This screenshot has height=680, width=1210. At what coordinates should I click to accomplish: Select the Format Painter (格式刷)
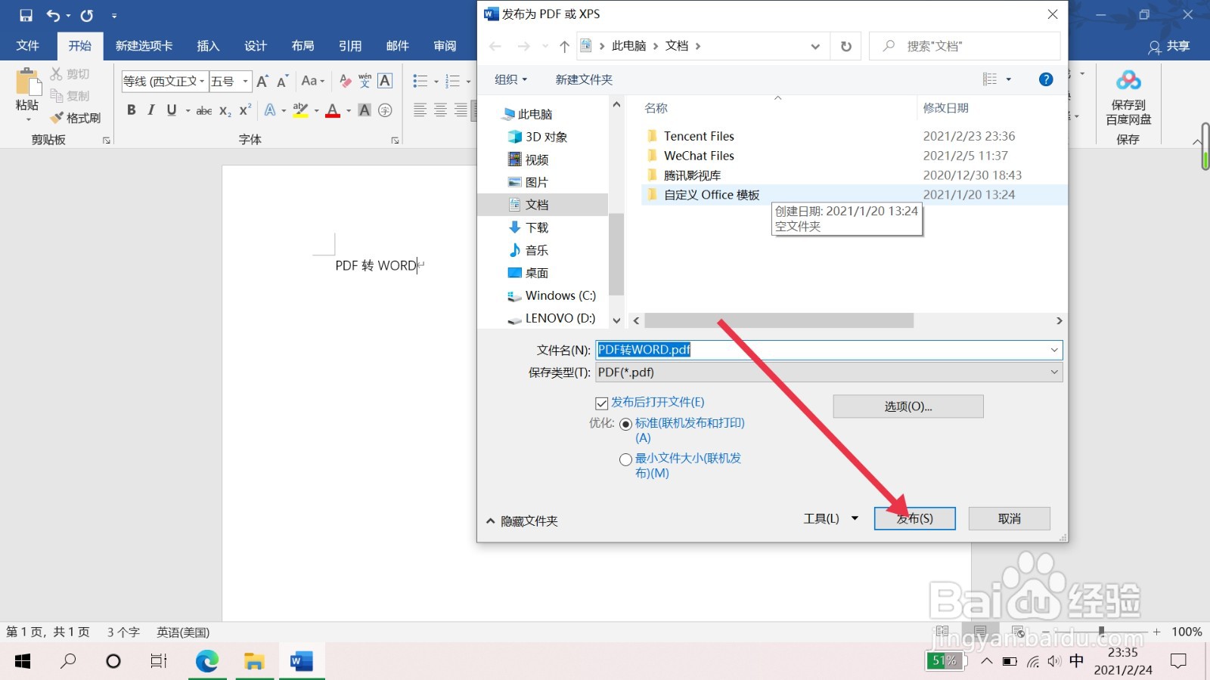[x=75, y=118]
